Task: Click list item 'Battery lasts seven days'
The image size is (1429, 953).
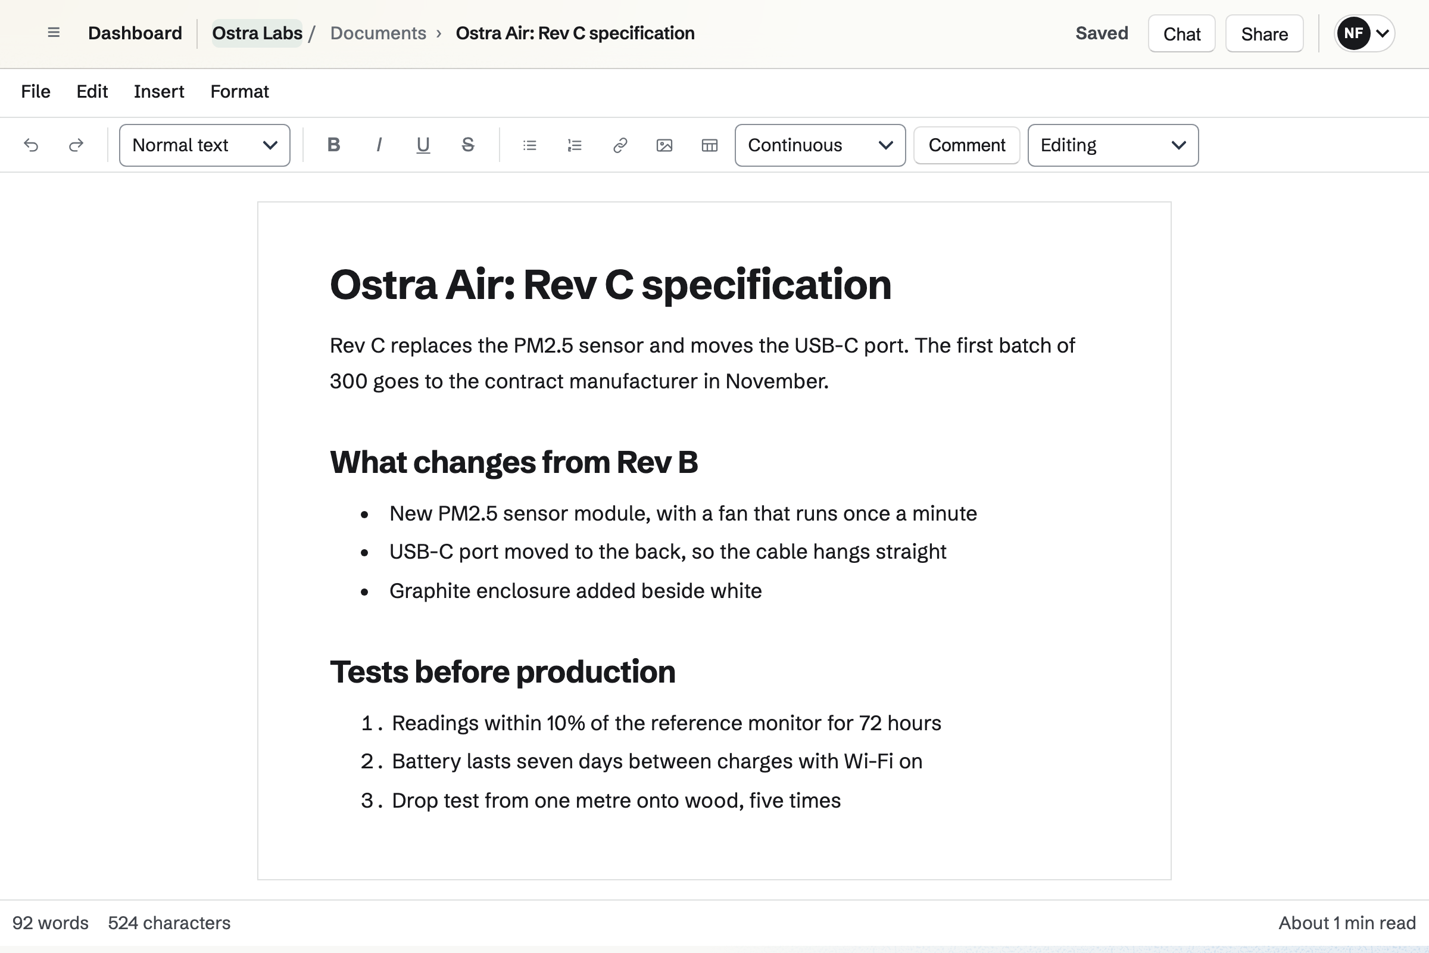Action: coord(657,762)
